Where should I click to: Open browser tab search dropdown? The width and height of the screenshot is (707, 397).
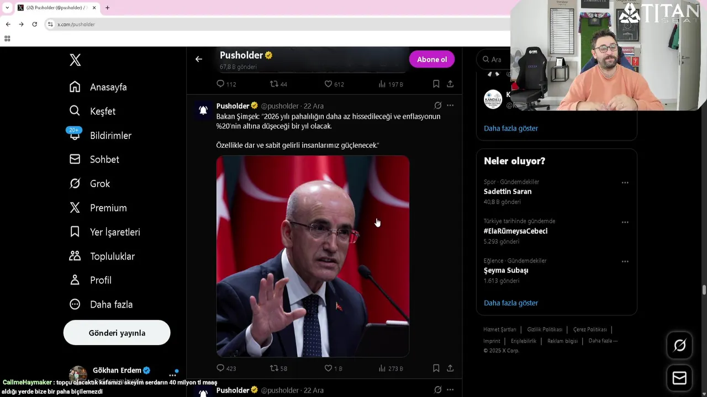(7, 8)
